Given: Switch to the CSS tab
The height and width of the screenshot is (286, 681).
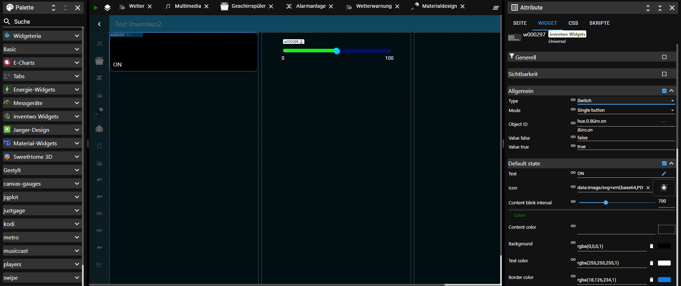Looking at the screenshot, I should pos(573,23).
